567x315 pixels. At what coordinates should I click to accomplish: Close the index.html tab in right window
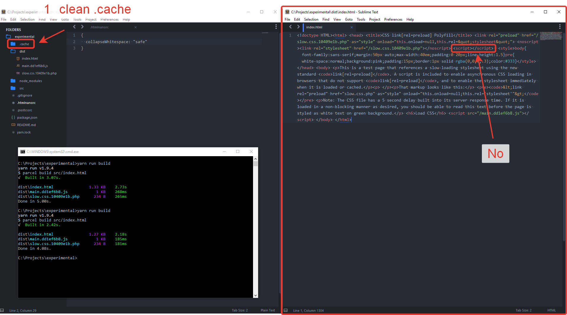351,27
